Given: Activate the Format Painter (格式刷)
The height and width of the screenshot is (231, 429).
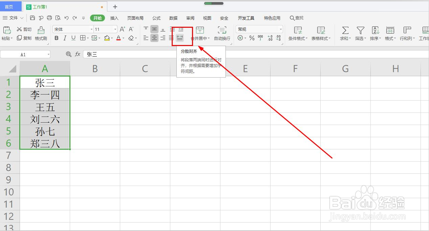Looking at the screenshot, I should (x=41, y=34).
